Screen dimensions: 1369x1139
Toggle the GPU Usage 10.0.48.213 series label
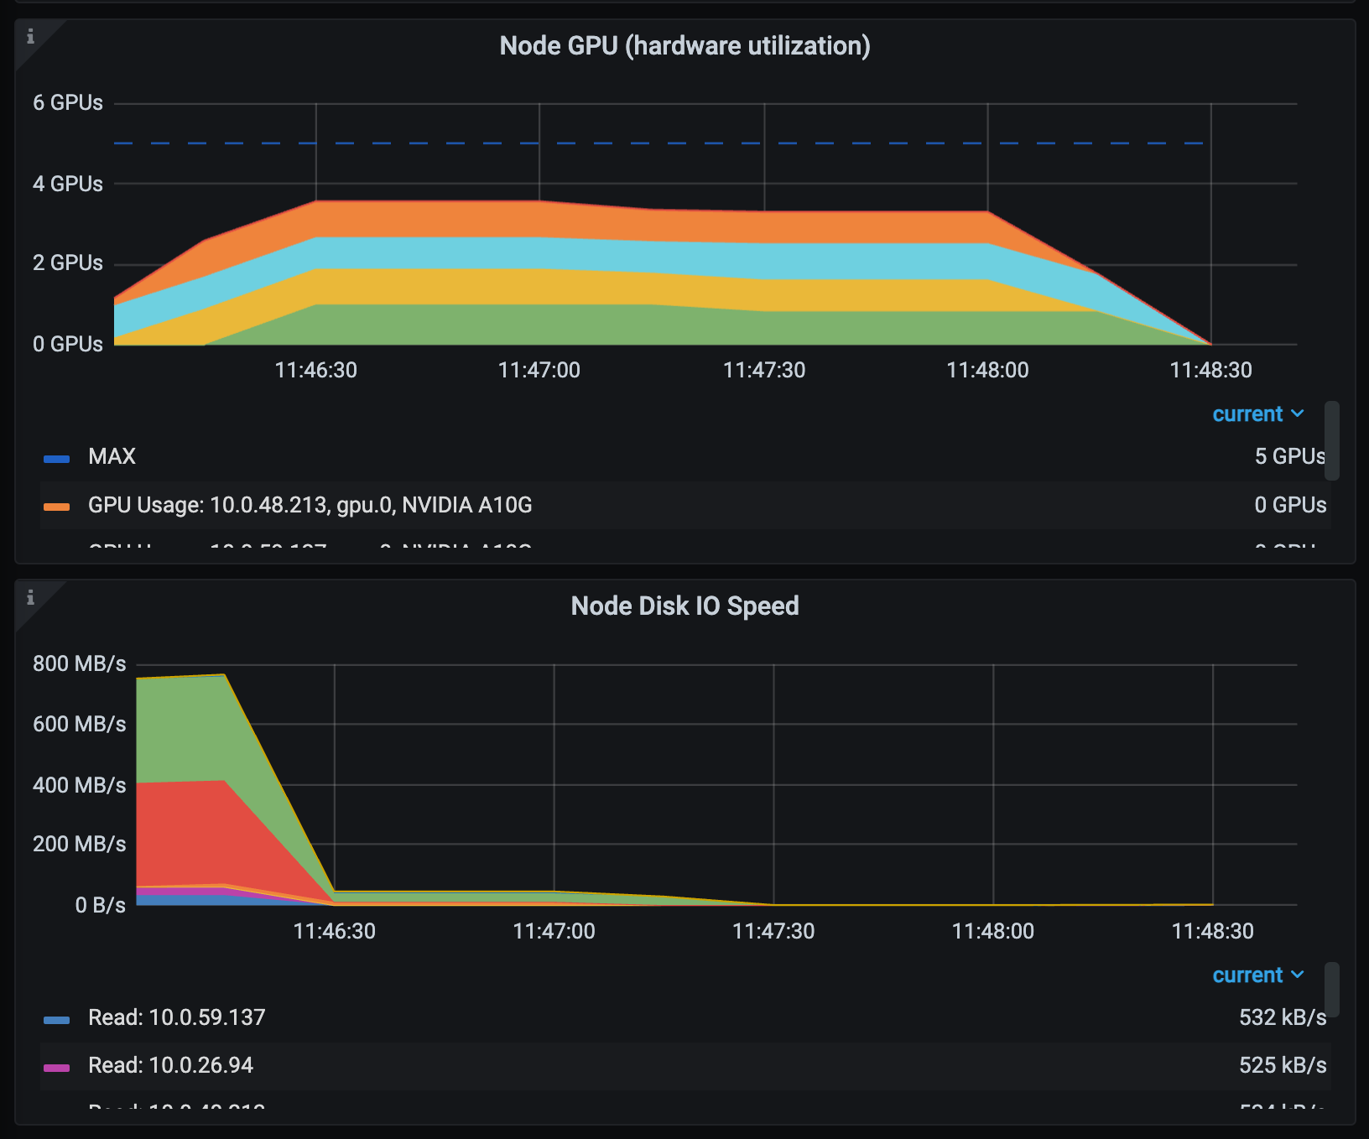(310, 505)
